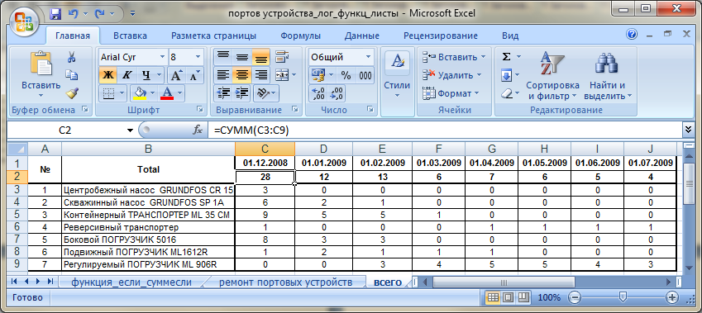The image size is (702, 313).
Task: Merge and center cells icon
Action: click(x=282, y=75)
